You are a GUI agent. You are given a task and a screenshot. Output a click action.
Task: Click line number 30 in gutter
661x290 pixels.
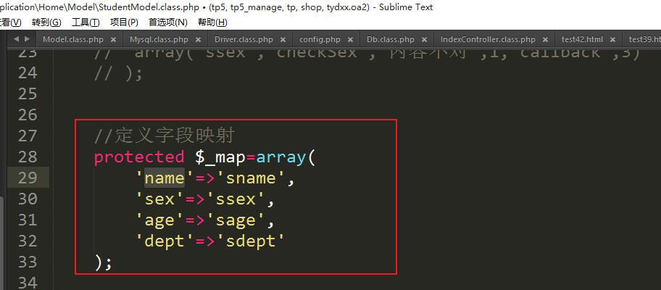(28, 199)
